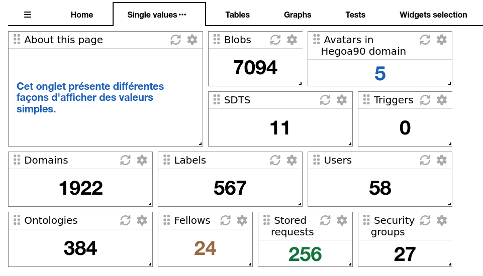
Task: Click the Stored requests value 256
Action: (305, 254)
